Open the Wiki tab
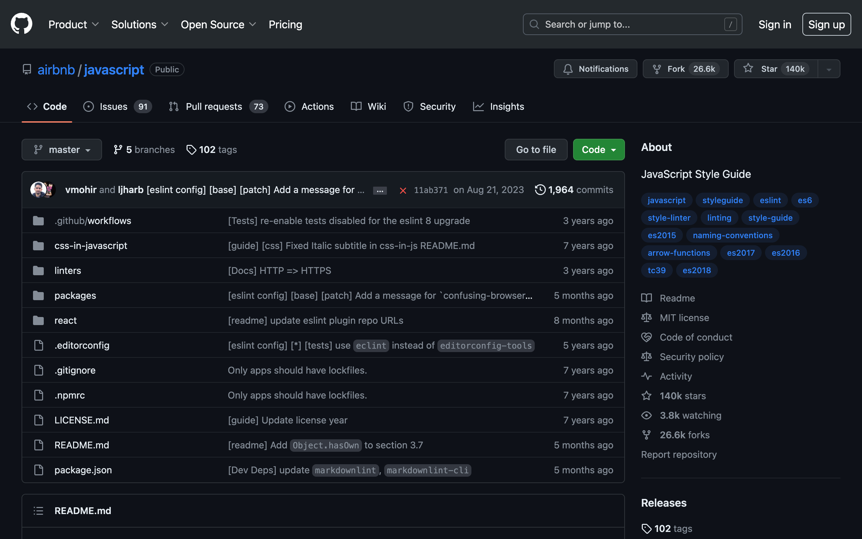The image size is (862, 539). pos(368,106)
